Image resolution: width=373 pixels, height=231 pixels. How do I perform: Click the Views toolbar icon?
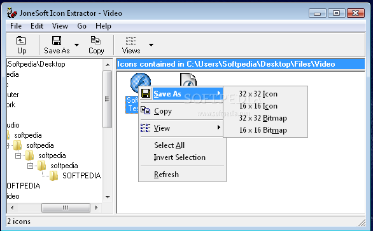point(131,41)
